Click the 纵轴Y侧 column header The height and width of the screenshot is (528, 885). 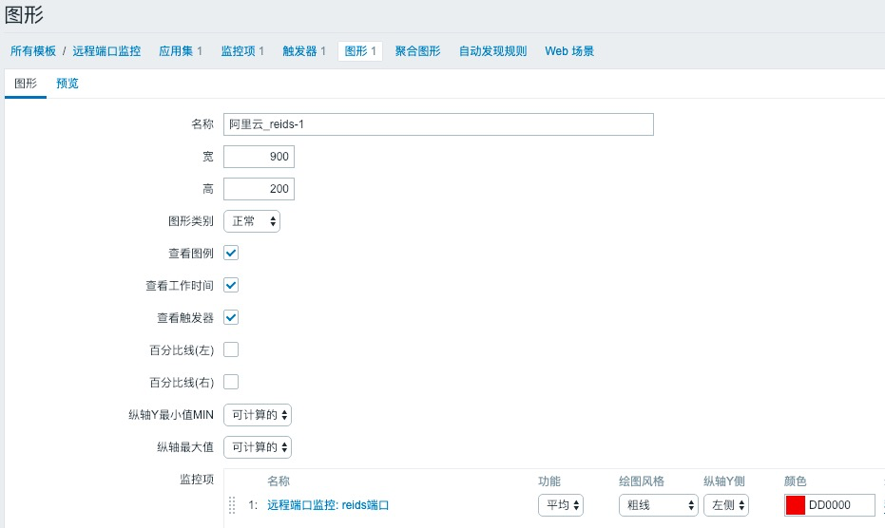(x=724, y=481)
